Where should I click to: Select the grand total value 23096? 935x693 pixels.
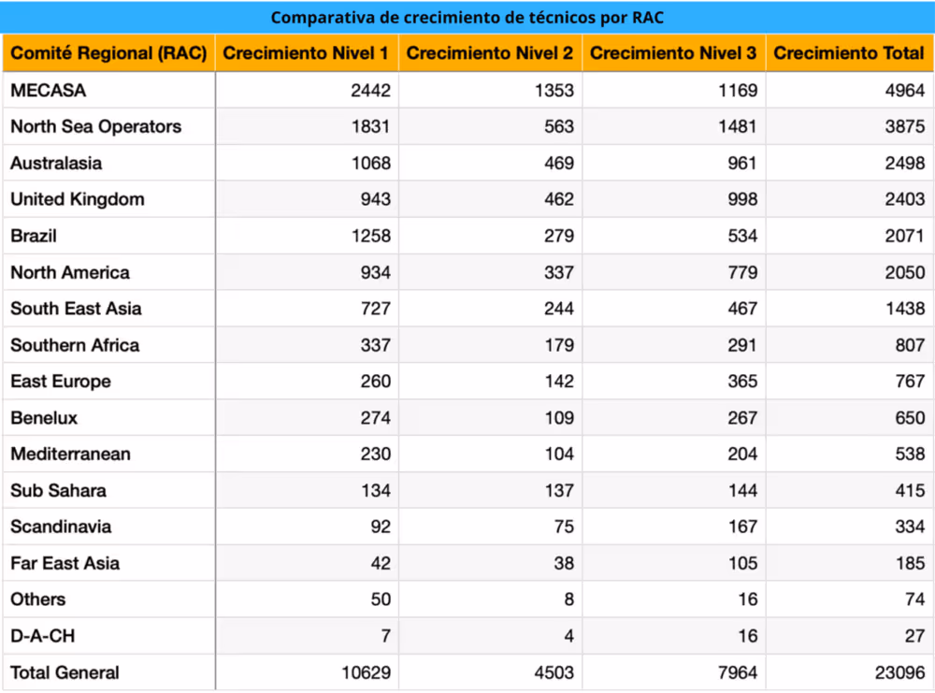click(x=899, y=672)
